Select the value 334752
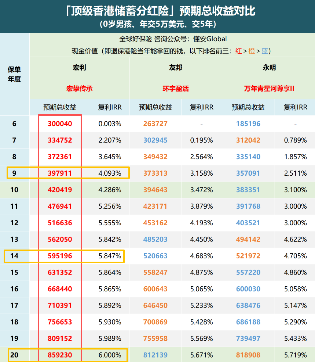 [60, 140]
